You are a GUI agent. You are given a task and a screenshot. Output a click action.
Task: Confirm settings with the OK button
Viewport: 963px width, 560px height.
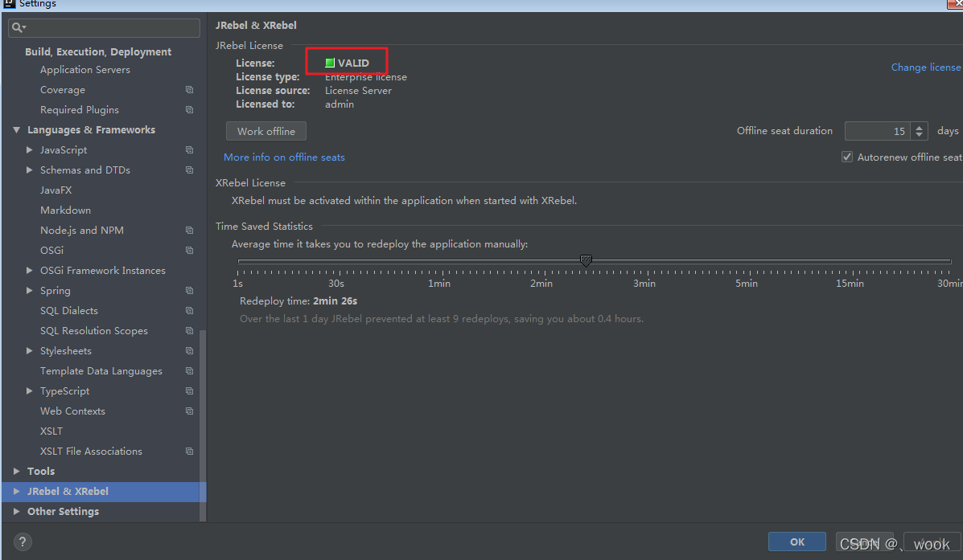click(796, 542)
